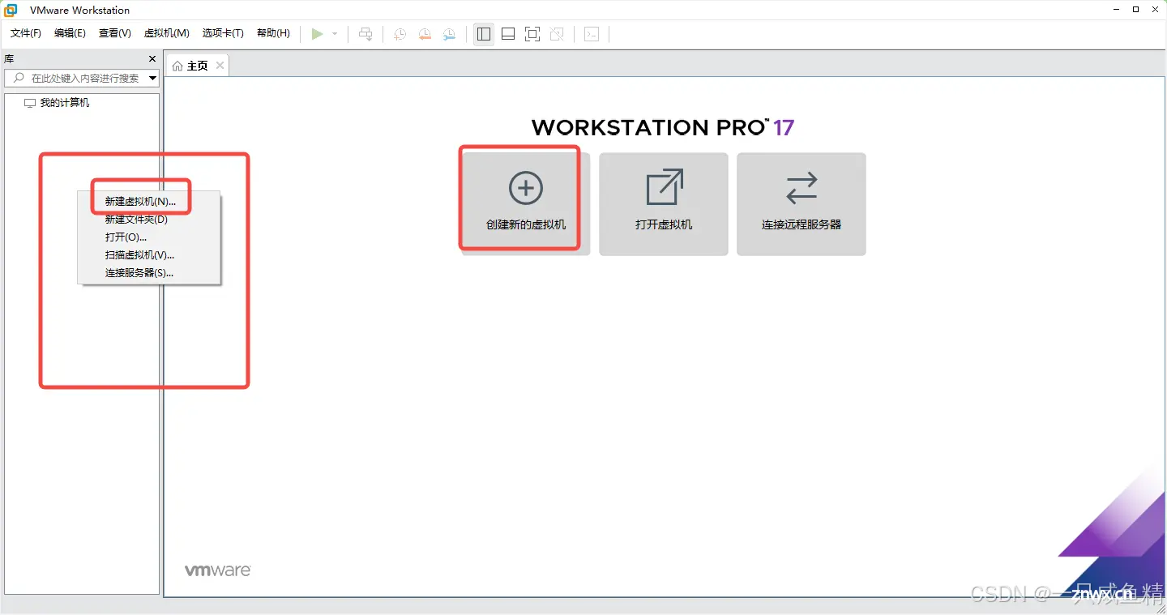
Task: Click Send Ctrl+Alt+Del toolbar icon
Action: tap(365, 34)
